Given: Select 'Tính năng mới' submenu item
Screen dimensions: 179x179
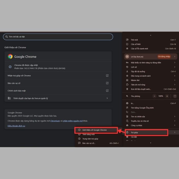Looking at the screenshot, I should 98,134.
